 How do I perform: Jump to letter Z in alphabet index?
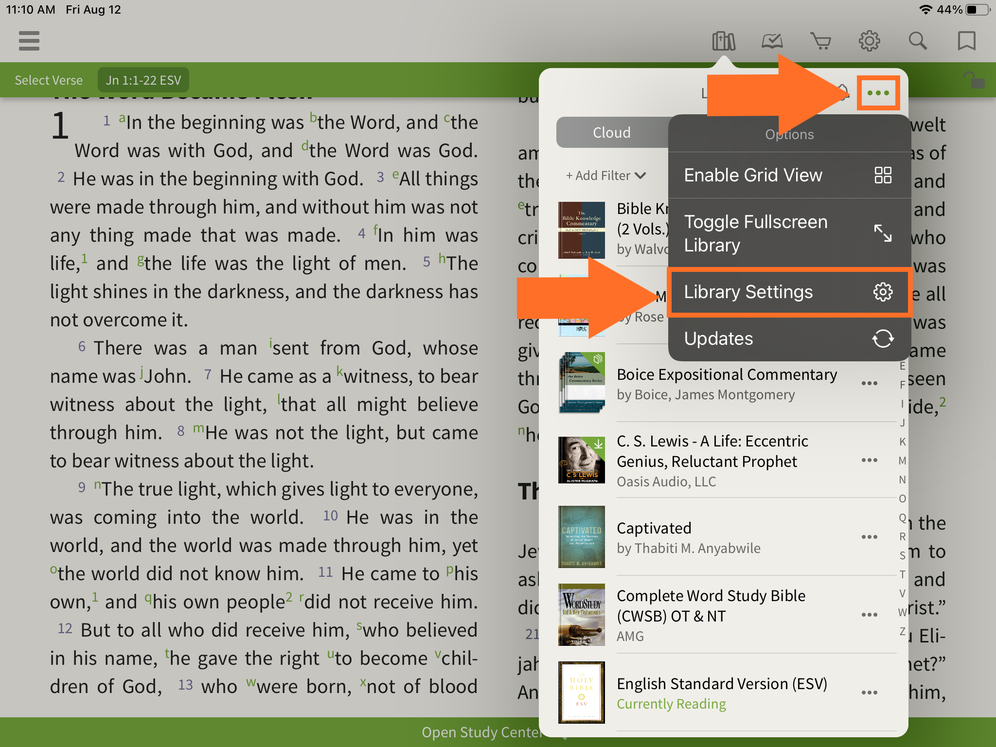903,631
